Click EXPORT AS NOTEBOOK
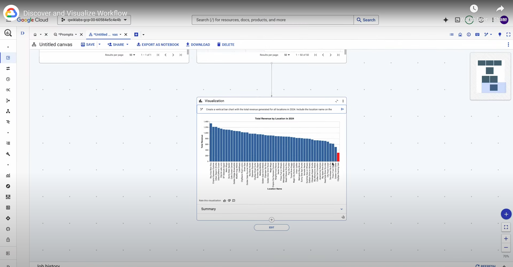Image resolution: width=513 pixels, height=267 pixels. [x=158, y=45]
